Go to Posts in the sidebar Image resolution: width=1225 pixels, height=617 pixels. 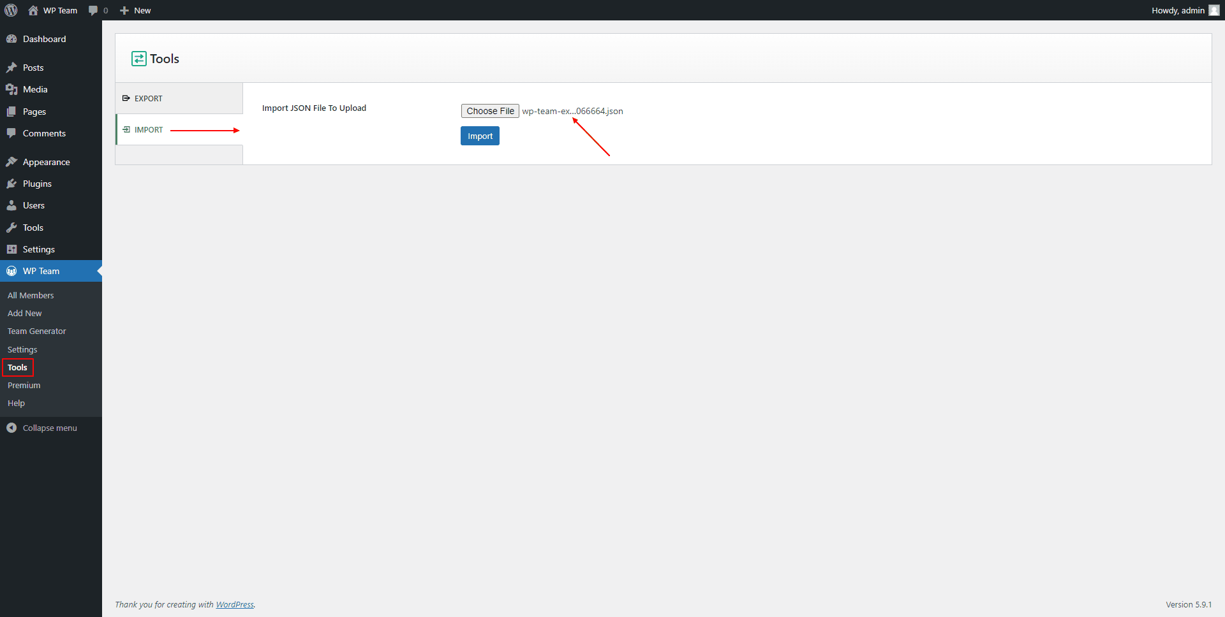pos(51,68)
